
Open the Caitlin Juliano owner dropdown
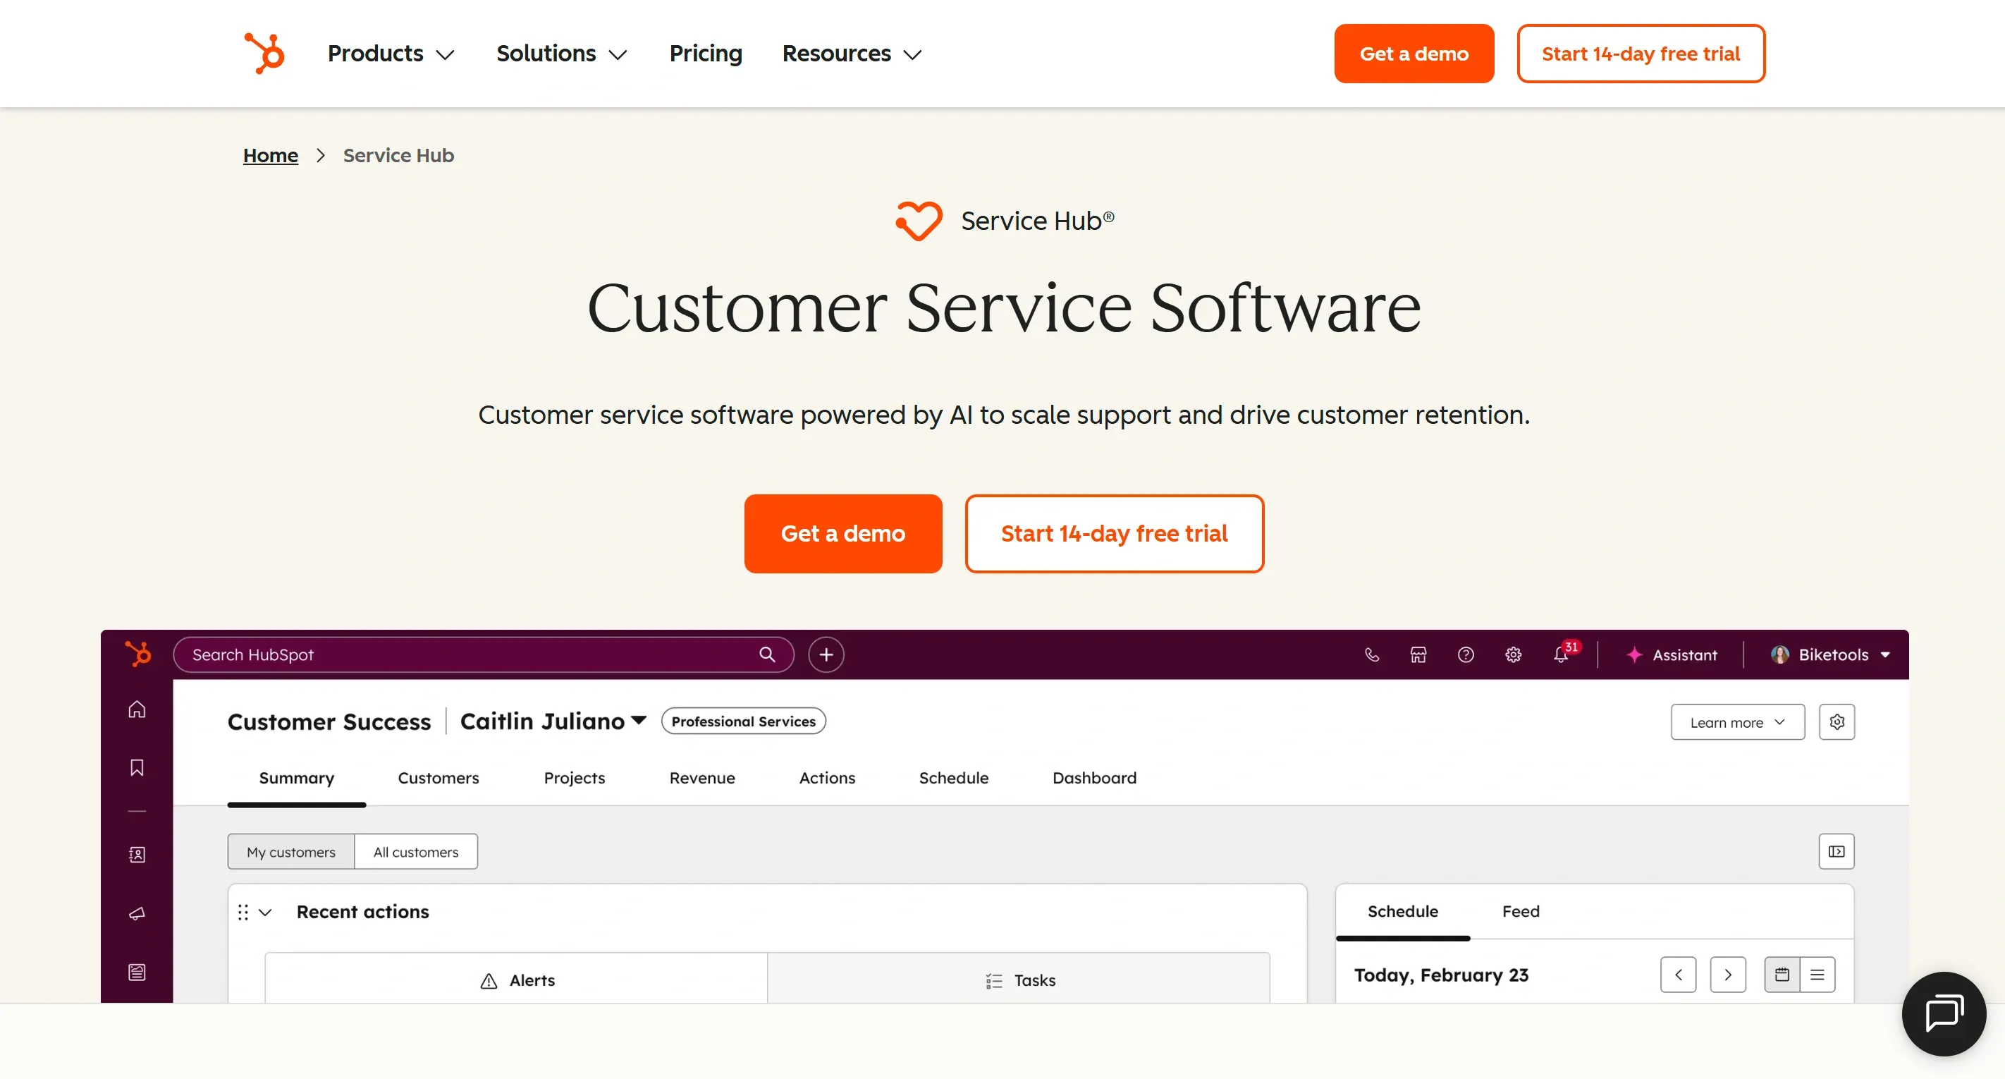(x=553, y=721)
